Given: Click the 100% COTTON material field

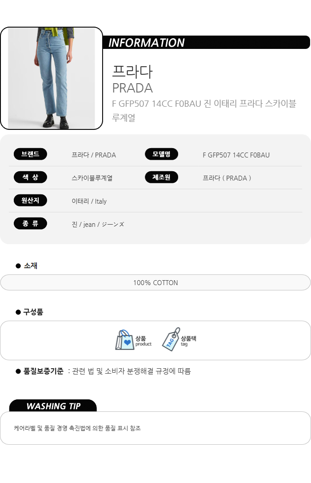Looking at the screenshot, I should coord(155,283).
